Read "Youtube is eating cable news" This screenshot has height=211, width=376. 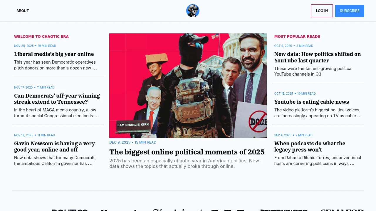[x=312, y=102]
